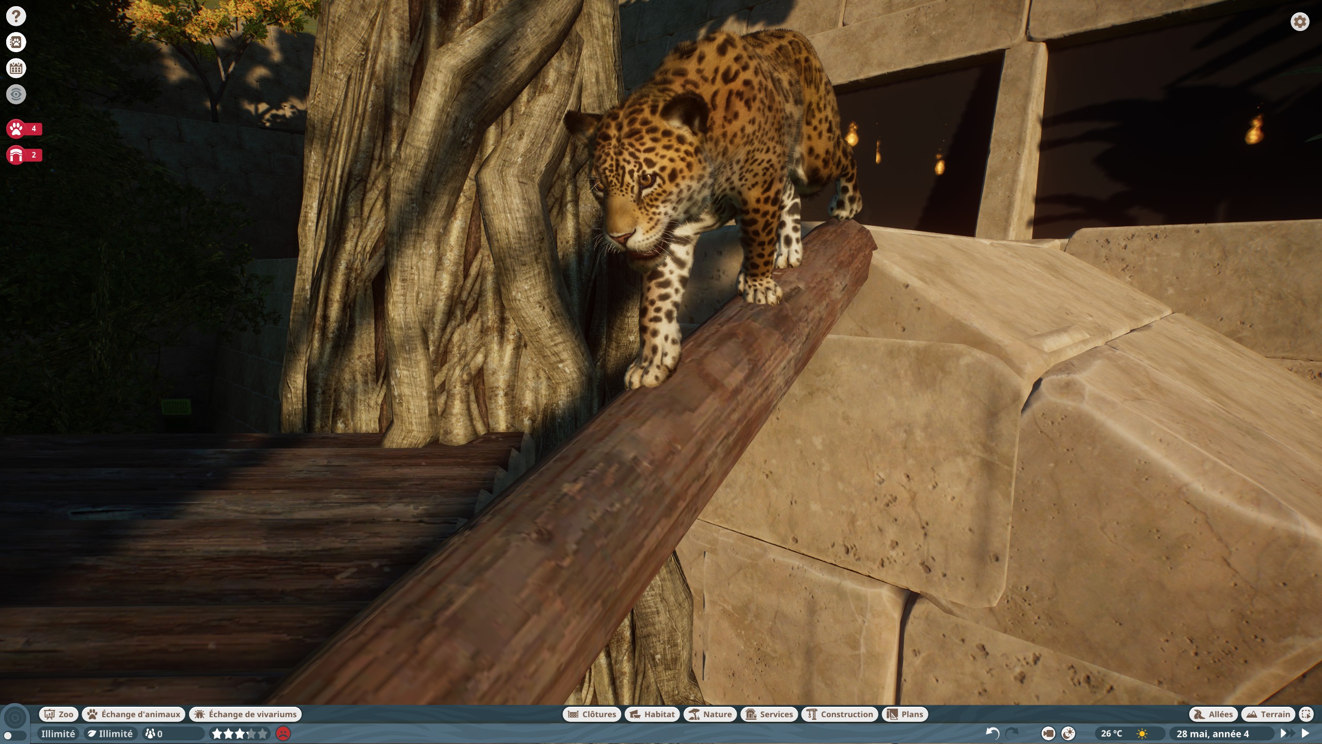Image resolution: width=1322 pixels, height=744 pixels.
Task: Open the Clôtures tab
Action: pos(592,714)
